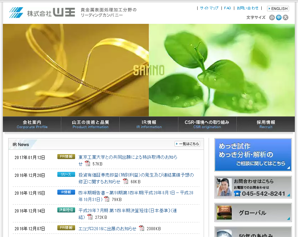Screen dimensions: 298x237
Task: Open IR情報 IR information menu
Action: click(149, 124)
